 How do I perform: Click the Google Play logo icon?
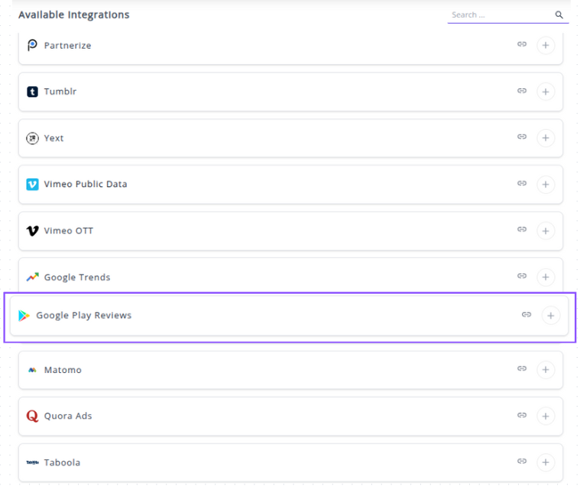(x=24, y=316)
